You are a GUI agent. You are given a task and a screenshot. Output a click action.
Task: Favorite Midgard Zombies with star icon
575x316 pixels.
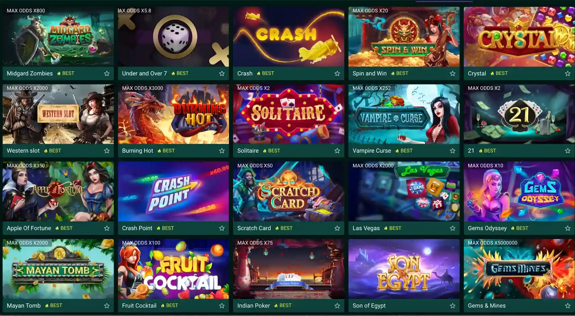point(107,73)
